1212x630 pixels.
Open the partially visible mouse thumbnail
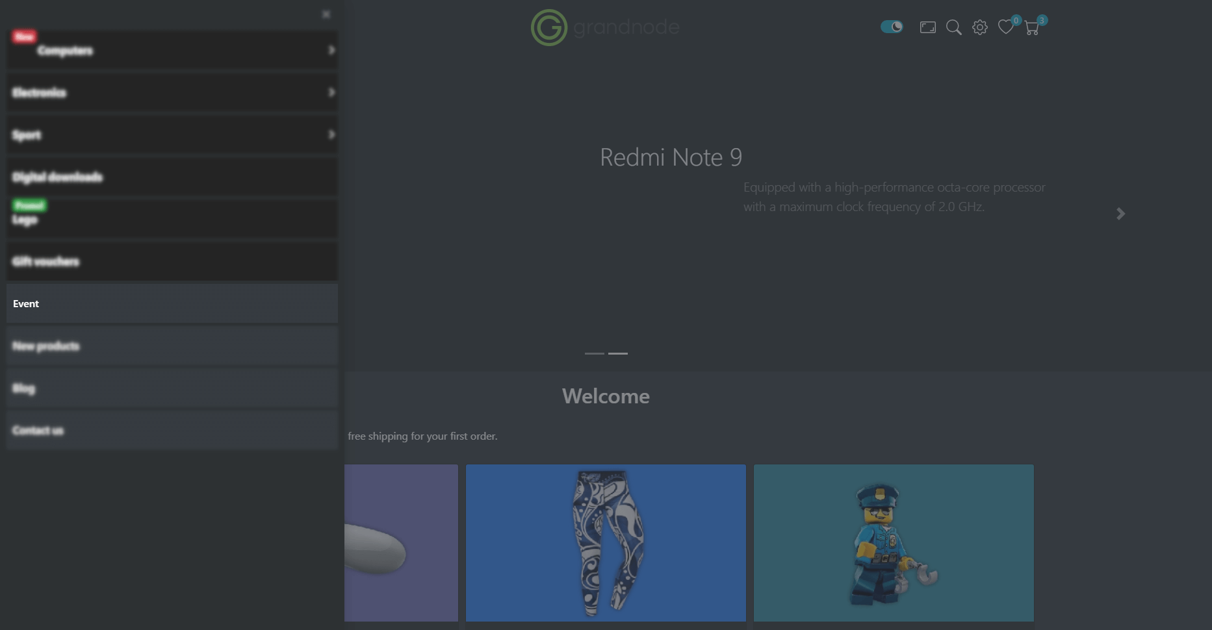pyautogui.click(x=401, y=543)
